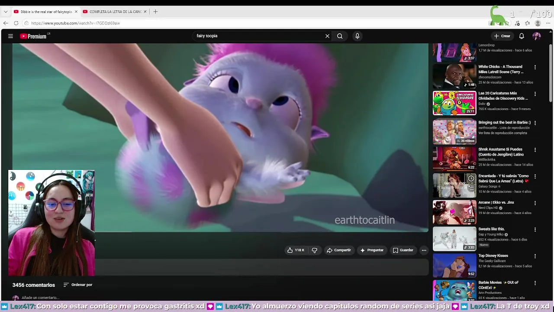Open 'Ver lista de reproducción completa' link
The image size is (554, 312).
point(502,133)
